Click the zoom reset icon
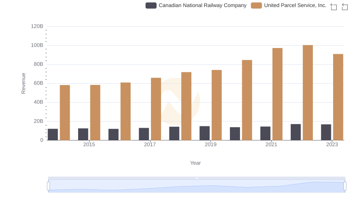Viewport: 353px width, 203px height. [x=345, y=7]
